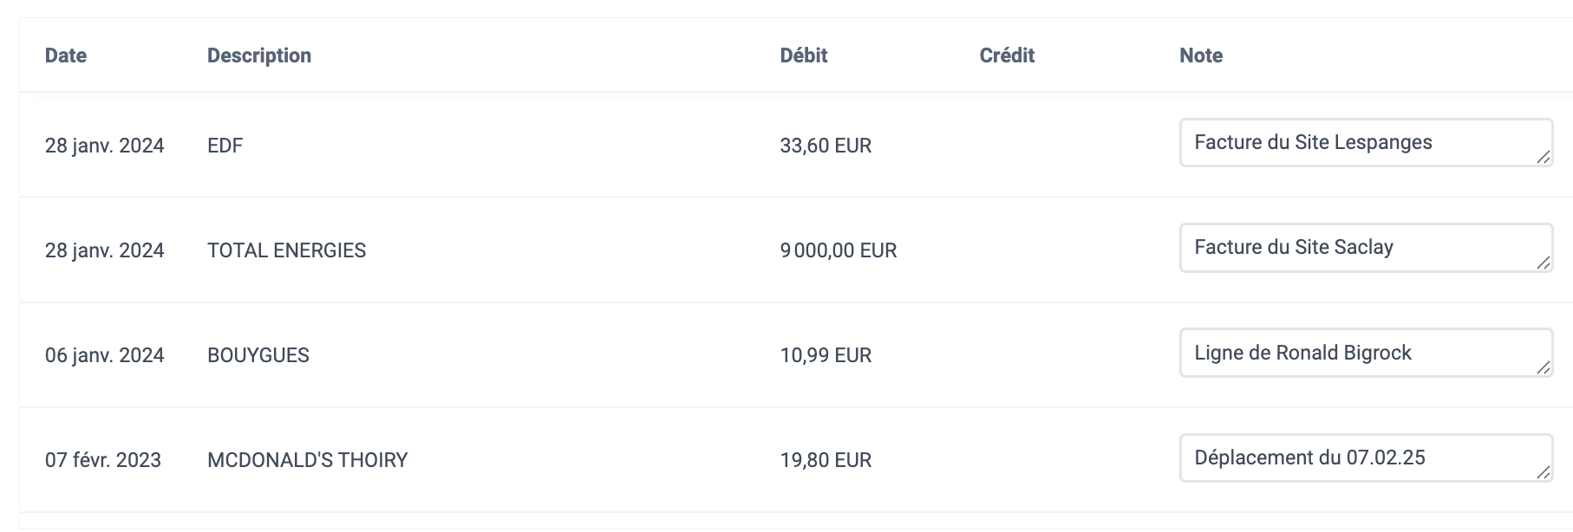This screenshot has height=532, width=1573.
Task: Click the Date column header
Action: [66, 55]
